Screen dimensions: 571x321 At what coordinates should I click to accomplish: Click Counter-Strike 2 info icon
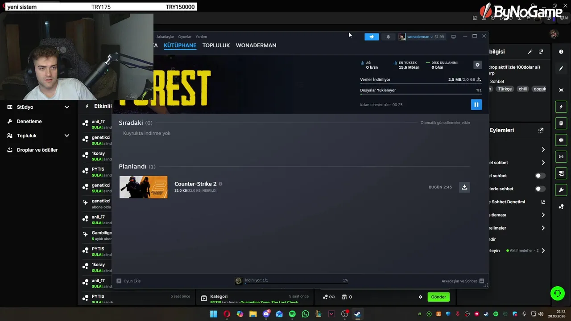[220, 184]
